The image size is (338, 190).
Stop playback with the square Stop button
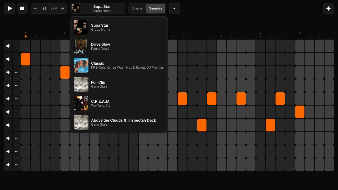pos(22,8)
